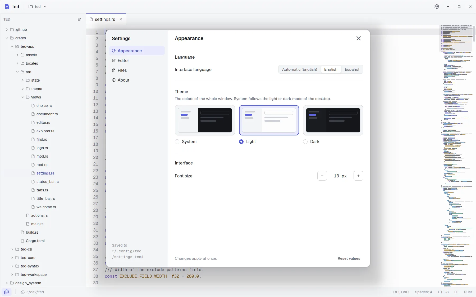
Task: Expand the ted-cli folder
Action: (x=12, y=249)
